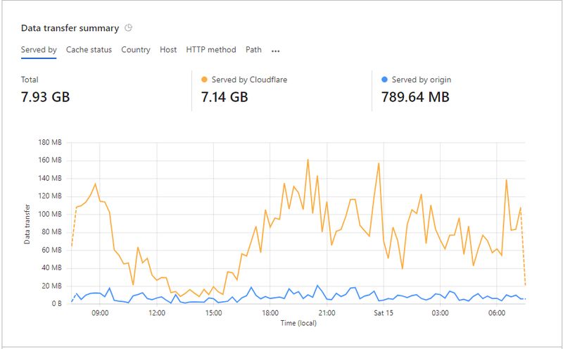The height and width of the screenshot is (349, 563).
Task: Click the blue Served by origin legend dot
Action: coord(384,80)
